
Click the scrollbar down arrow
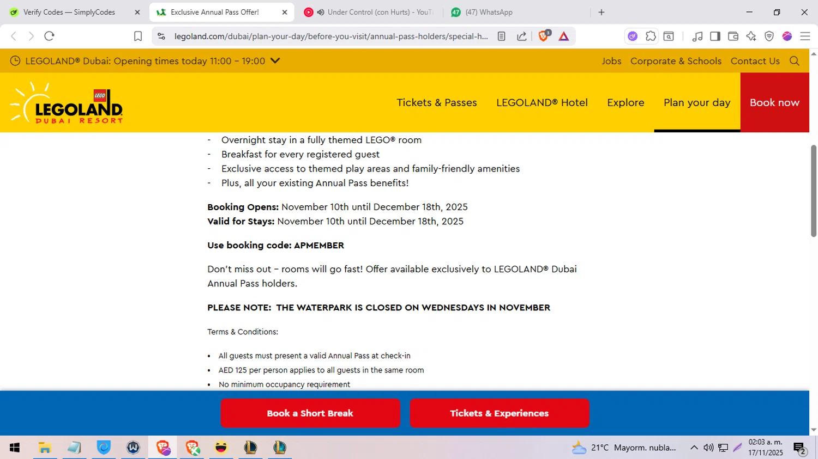click(x=814, y=430)
